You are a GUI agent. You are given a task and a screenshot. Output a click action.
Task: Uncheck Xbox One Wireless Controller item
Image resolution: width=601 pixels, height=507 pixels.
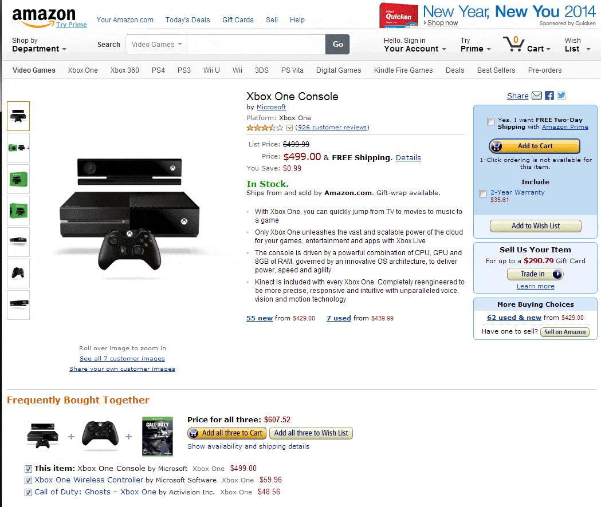28,481
